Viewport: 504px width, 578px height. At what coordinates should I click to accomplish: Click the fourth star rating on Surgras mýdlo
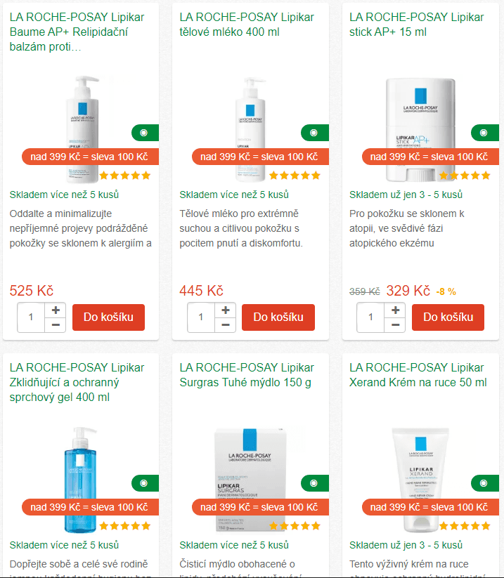pyautogui.click(x=306, y=525)
